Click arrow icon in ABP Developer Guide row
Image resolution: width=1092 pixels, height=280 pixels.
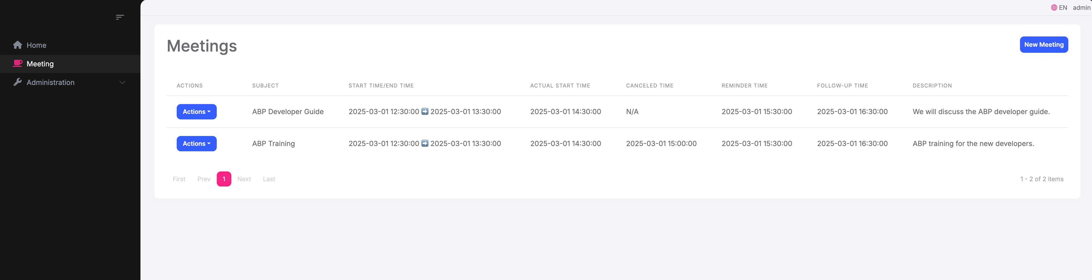pos(425,112)
